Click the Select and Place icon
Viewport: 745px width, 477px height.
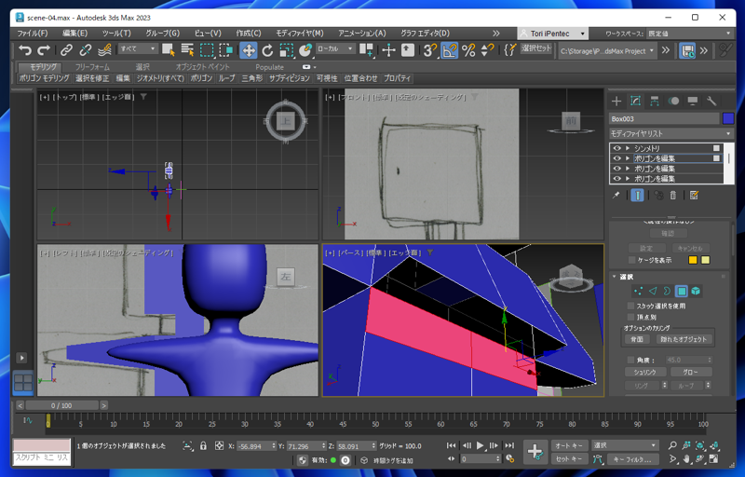305,50
